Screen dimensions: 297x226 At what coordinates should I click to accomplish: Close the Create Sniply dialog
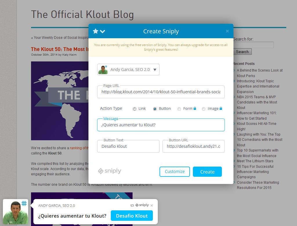click(x=227, y=31)
